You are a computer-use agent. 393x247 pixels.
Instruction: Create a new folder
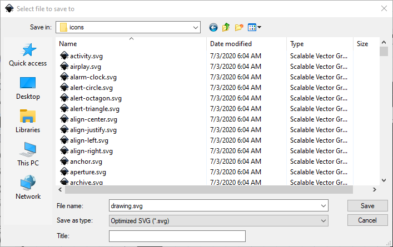[240, 27]
